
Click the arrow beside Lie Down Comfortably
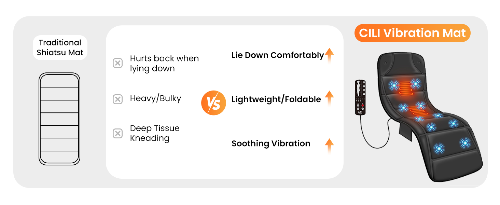coord(329,55)
